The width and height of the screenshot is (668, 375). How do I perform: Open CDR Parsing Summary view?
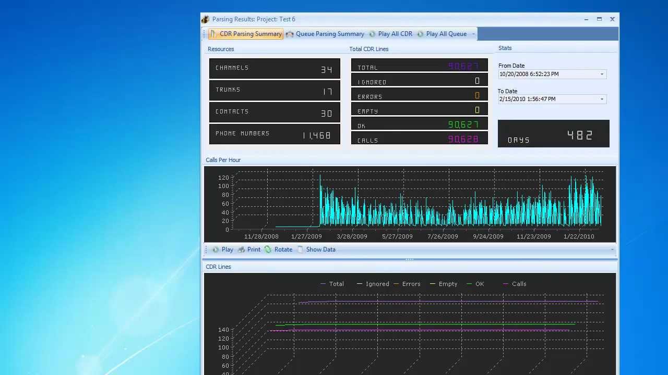click(246, 34)
